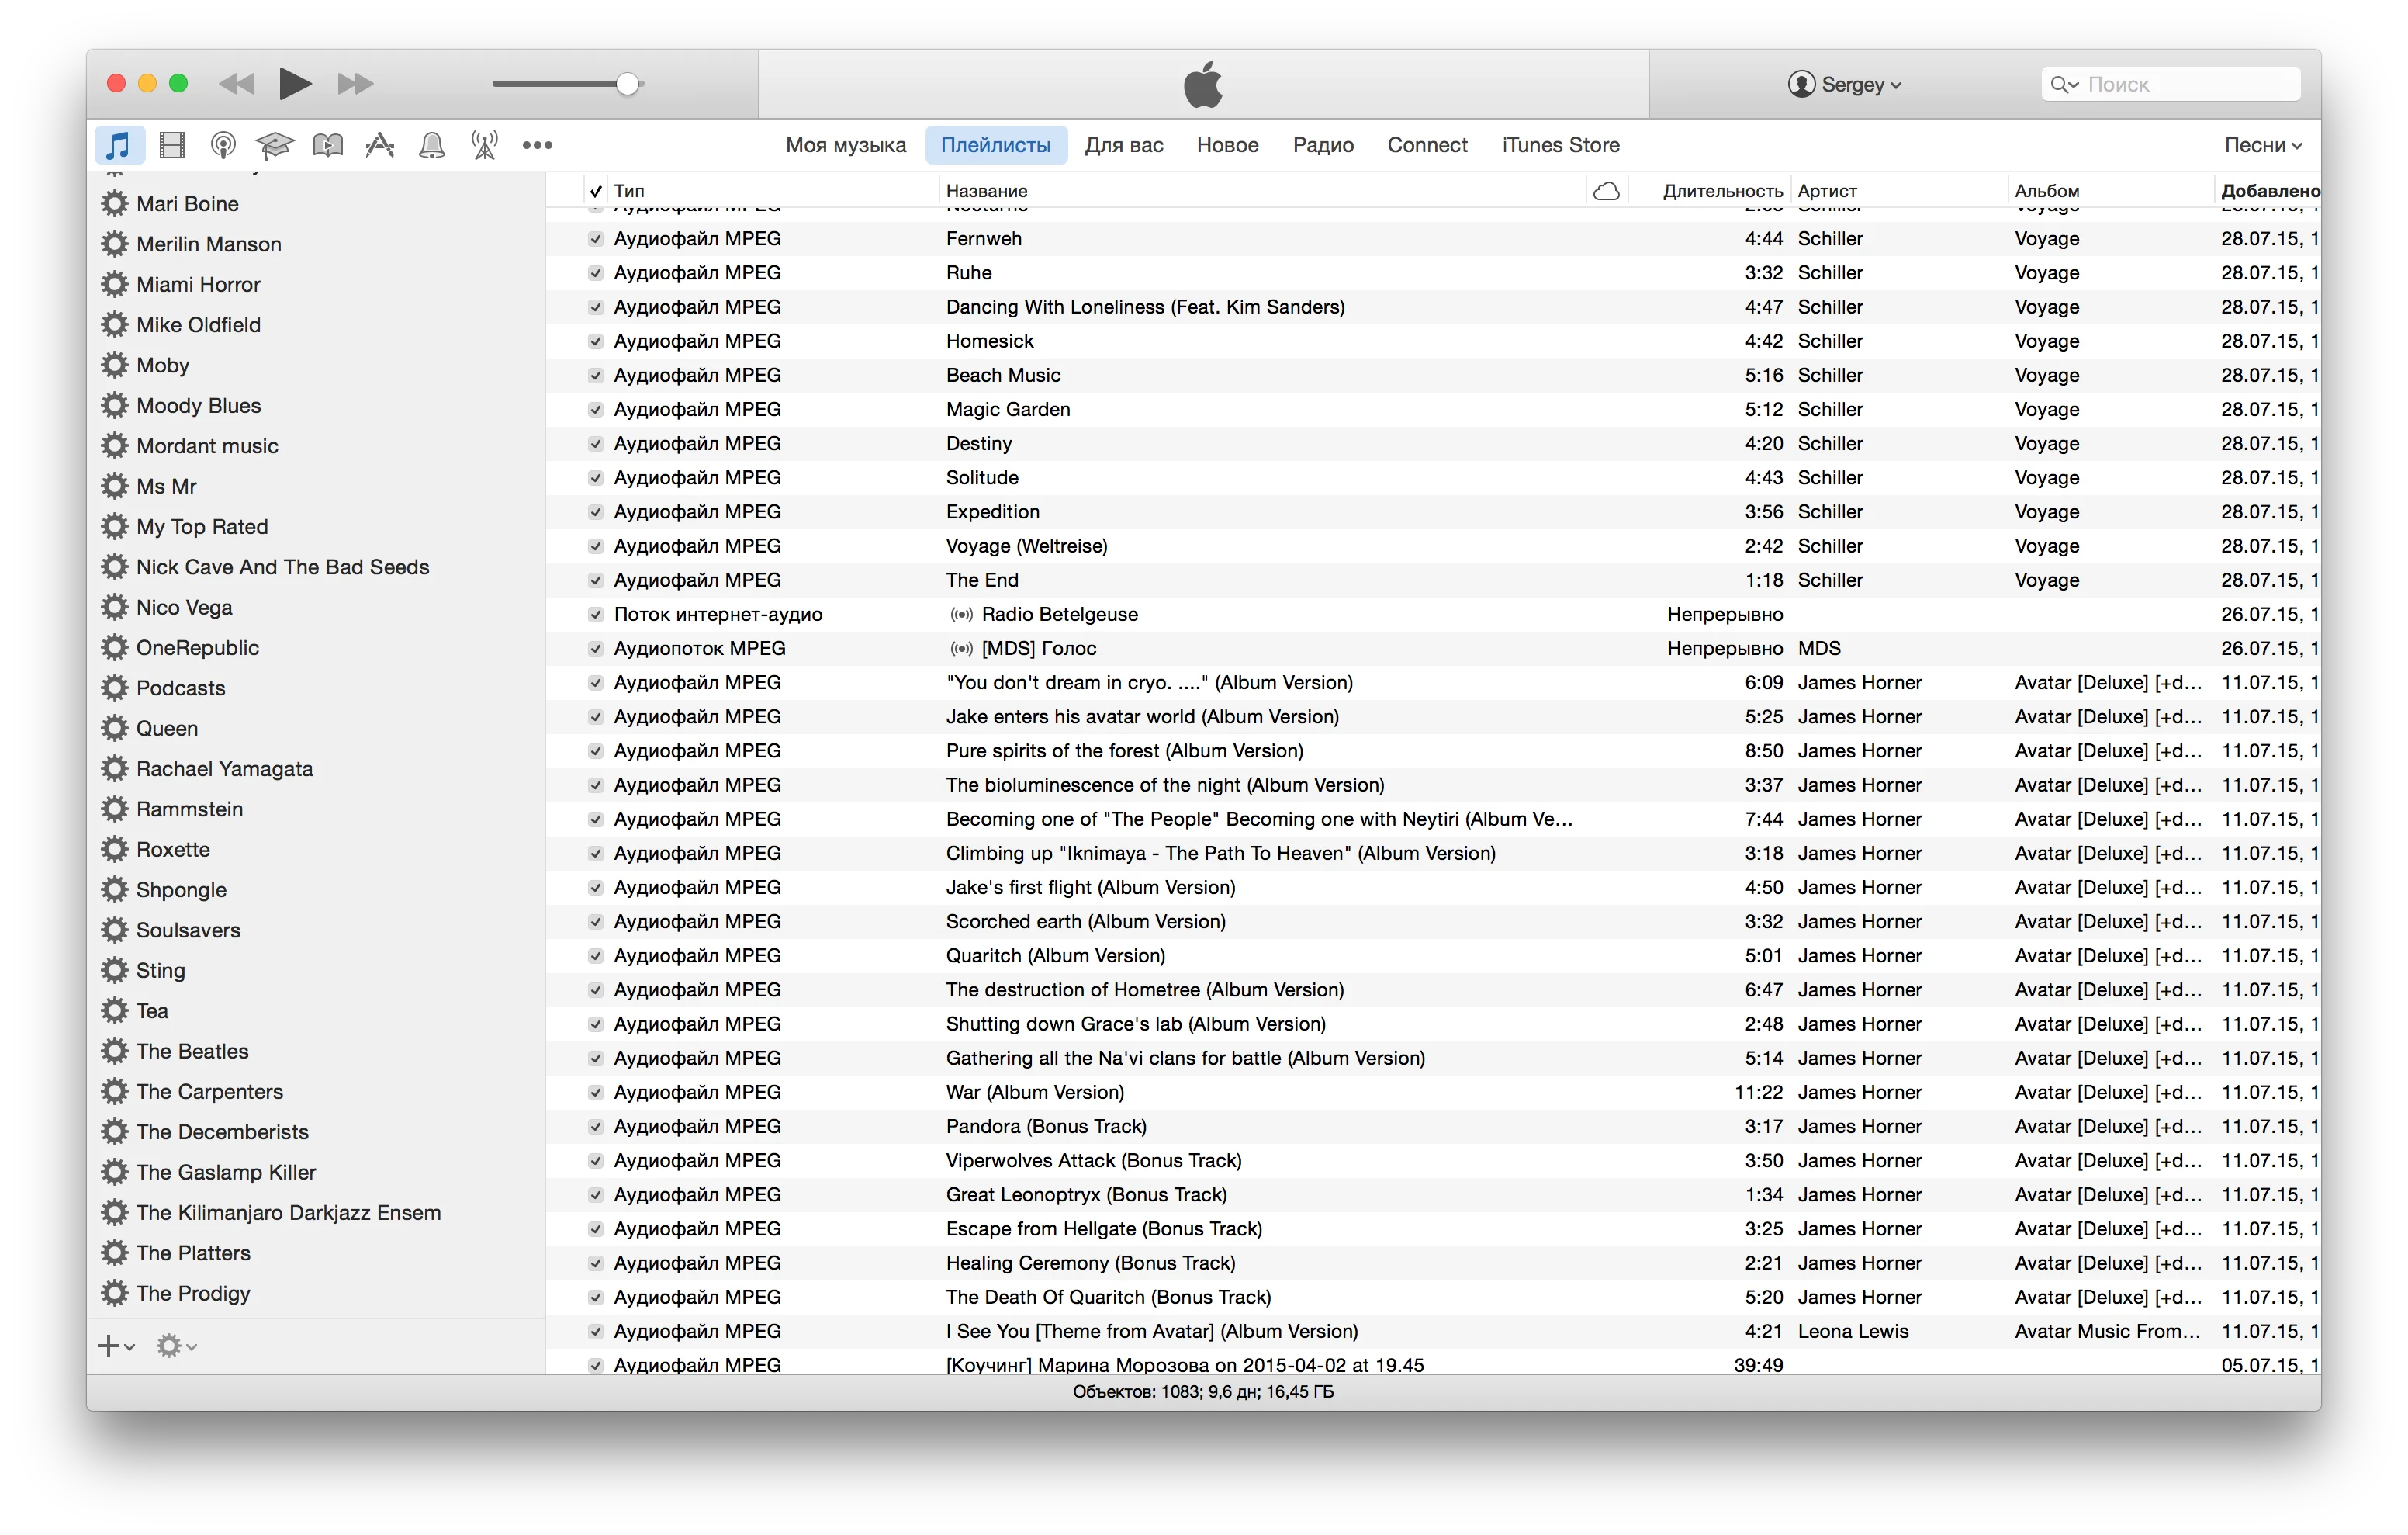Image resolution: width=2408 pixels, height=1535 pixels.
Task: Open the Tones bell icon
Action: point(432,145)
